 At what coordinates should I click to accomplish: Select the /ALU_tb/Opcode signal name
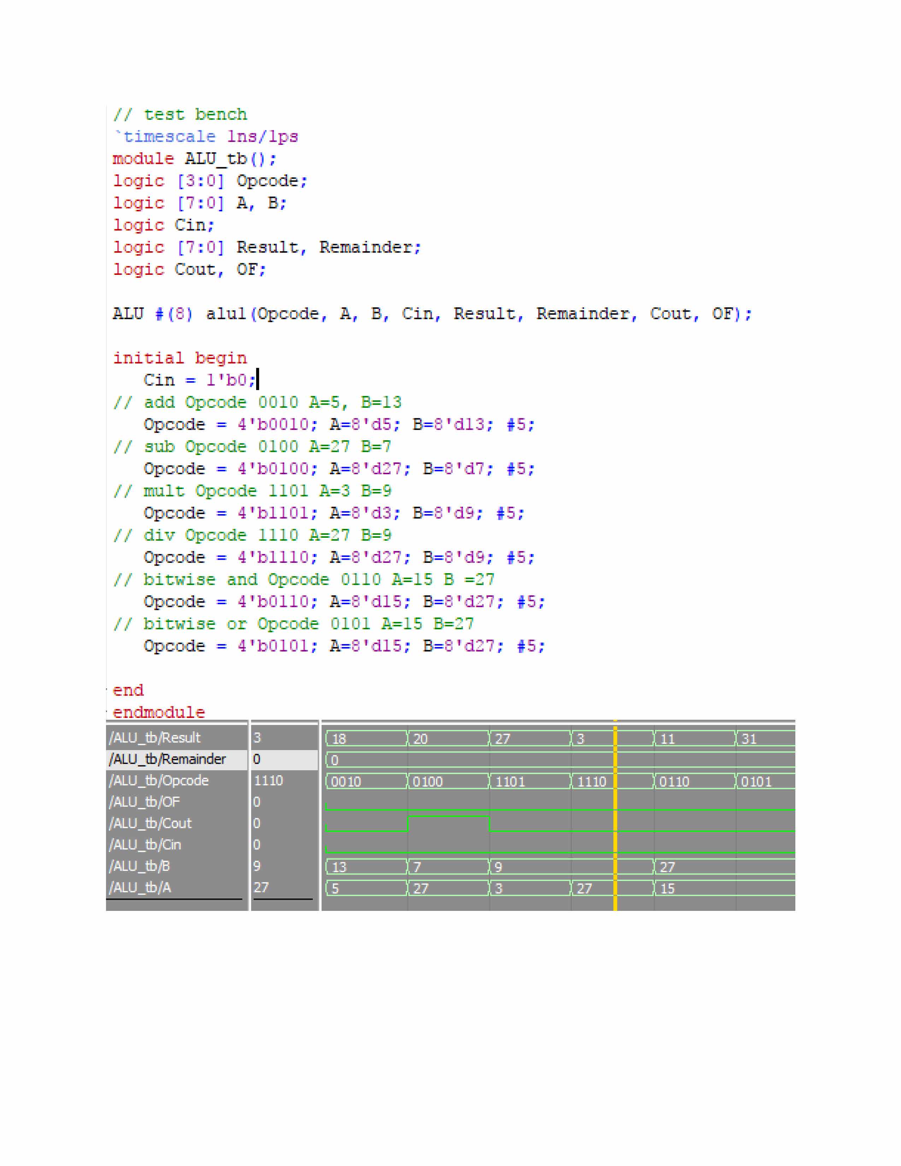(x=159, y=781)
